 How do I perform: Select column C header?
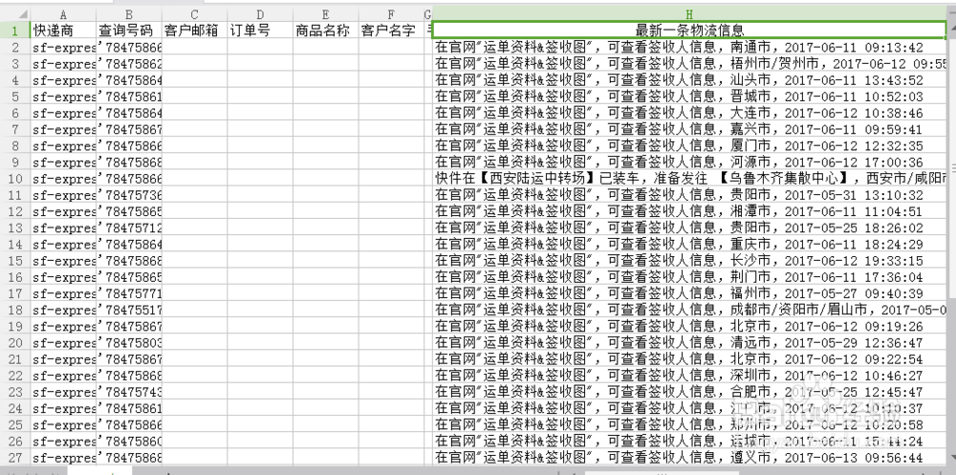coord(194,14)
